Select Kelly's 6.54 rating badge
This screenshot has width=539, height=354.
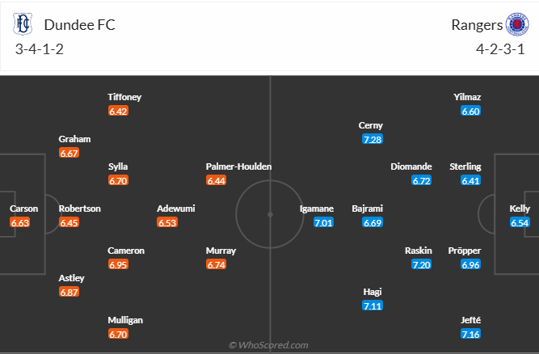pos(520,222)
